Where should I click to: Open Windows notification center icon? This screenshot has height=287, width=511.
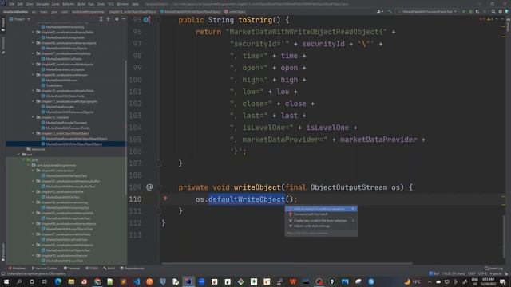tap(502, 281)
